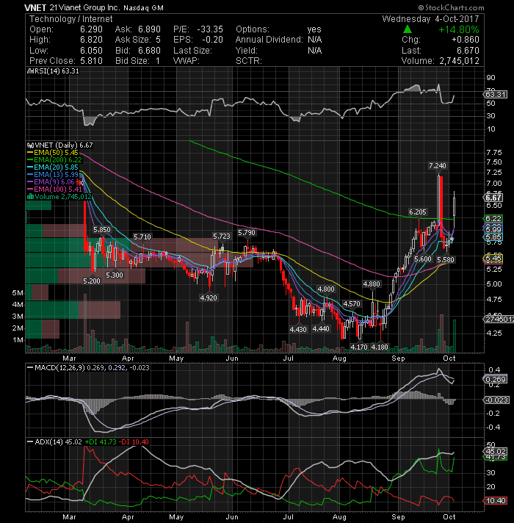Image resolution: width=514 pixels, height=523 pixels.
Task: Click the EPS value -0.20
Action: pos(212,40)
